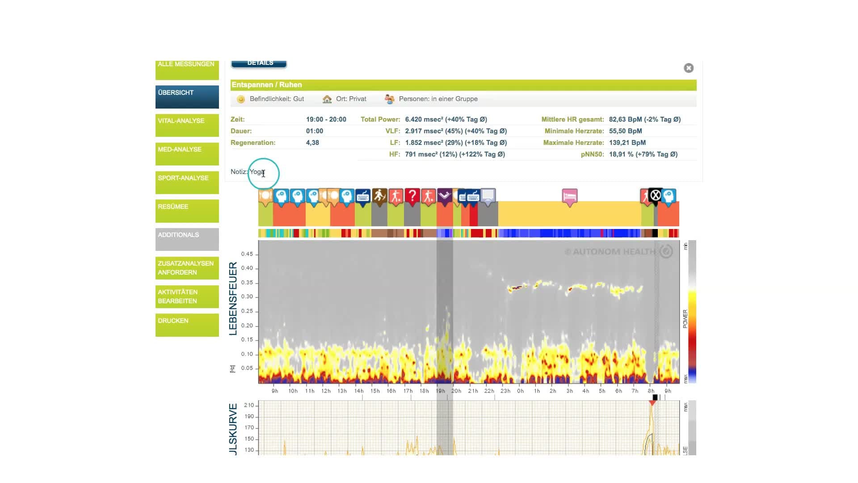Open the Vital-Analyse section

187,125
